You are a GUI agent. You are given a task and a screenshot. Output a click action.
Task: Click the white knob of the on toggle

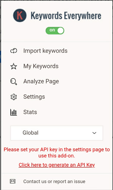coord(60,31)
